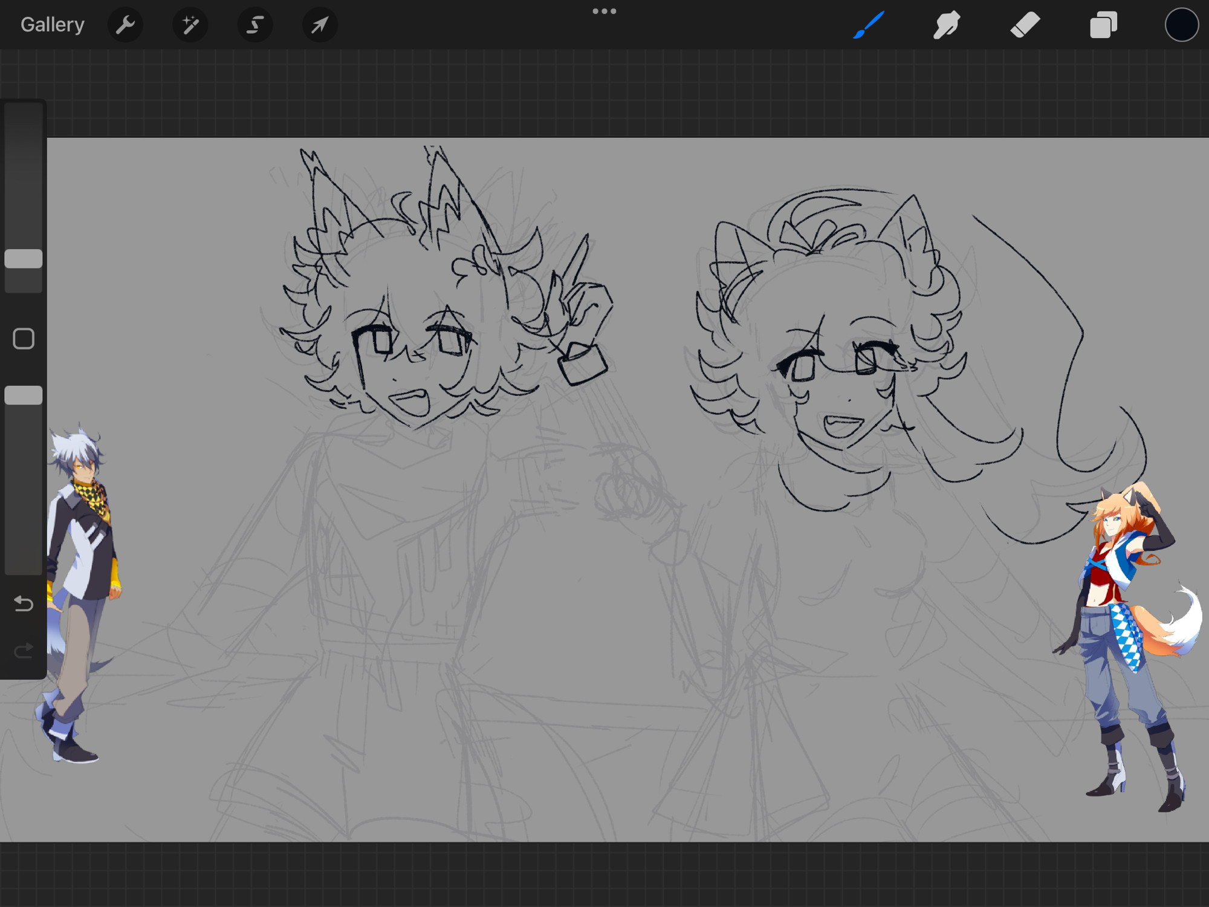Screen dimensions: 1209x907
Task: Select the Brush tool
Action: pos(869,25)
